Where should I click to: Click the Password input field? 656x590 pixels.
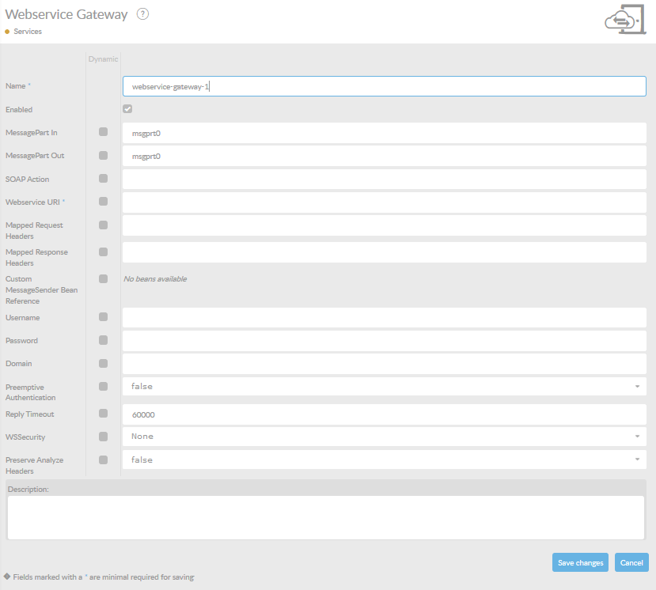(x=385, y=341)
